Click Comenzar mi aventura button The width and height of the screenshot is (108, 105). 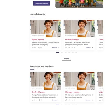(x=41, y=3)
